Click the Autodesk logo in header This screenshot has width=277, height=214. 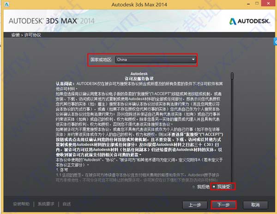[x=250, y=21]
